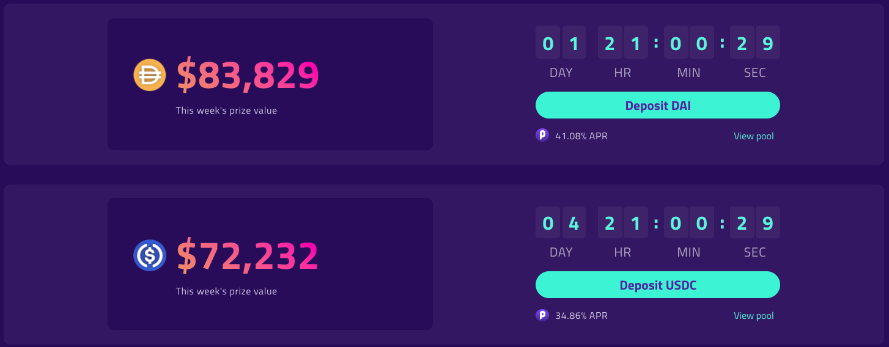Click the $83,829 prize amount
The image size is (889, 347).
click(248, 76)
